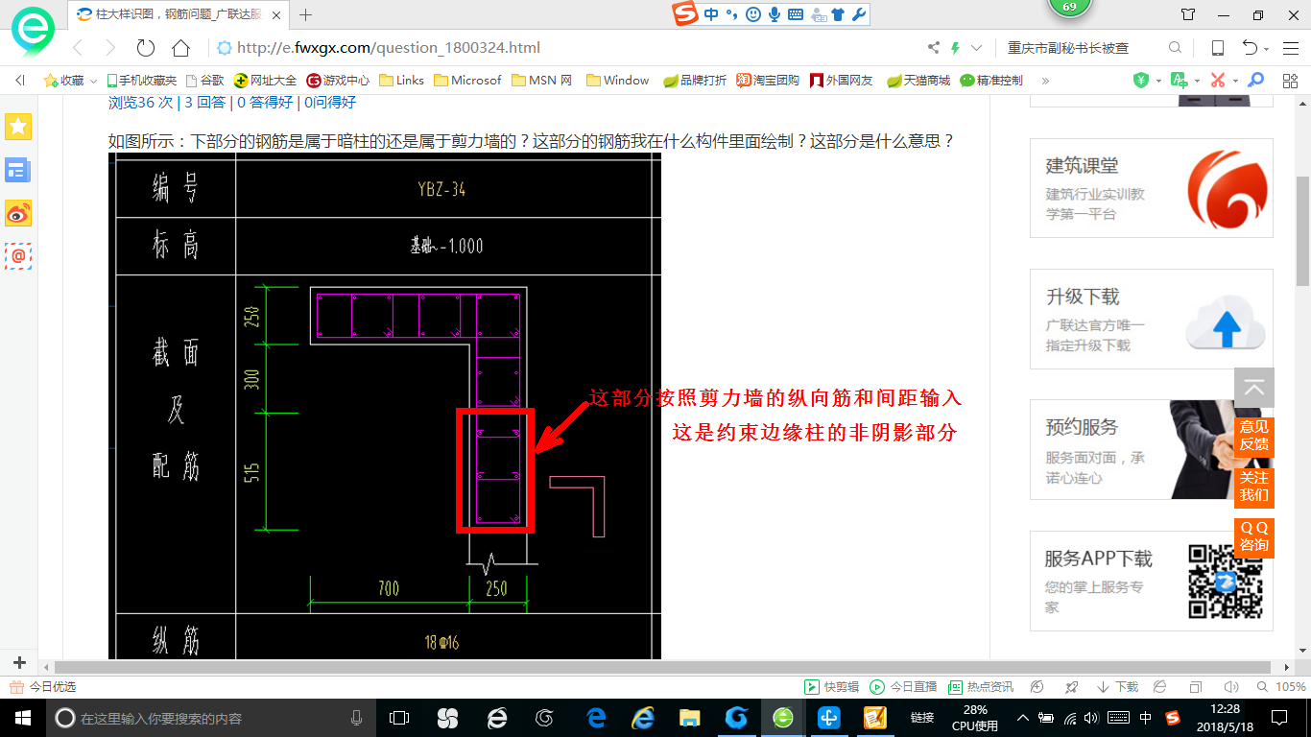
Task: Open the 收藏 favorites dropdown
Action: coord(71,81)
